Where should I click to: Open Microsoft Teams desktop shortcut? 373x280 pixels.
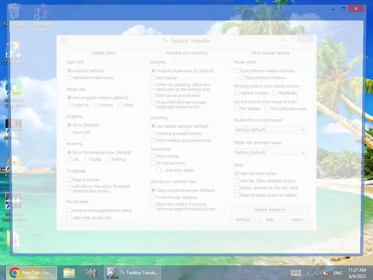coord(42,19)
